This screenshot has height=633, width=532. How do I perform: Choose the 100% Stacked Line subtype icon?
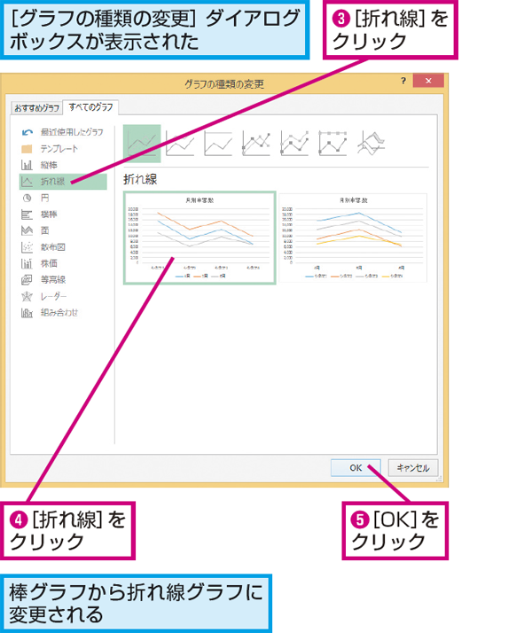pyautogui.click(x=218, y=144)
